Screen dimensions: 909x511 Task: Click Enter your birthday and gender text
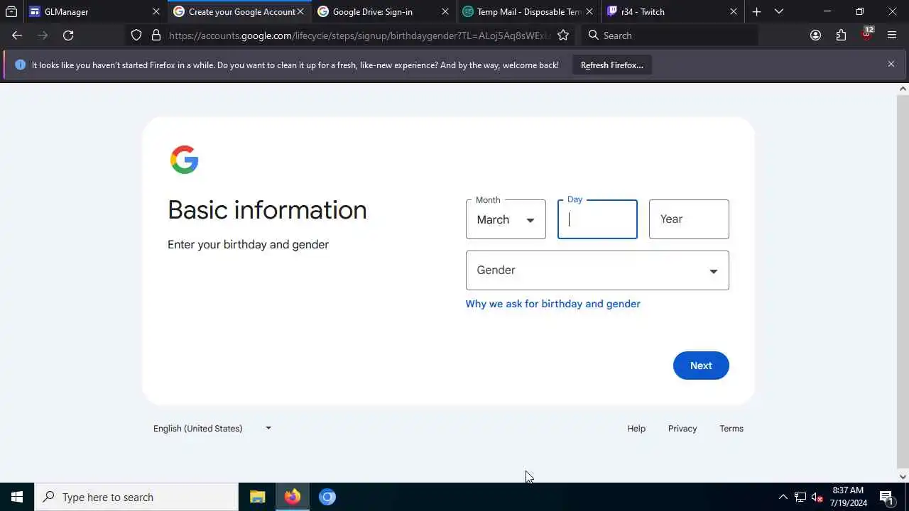[248, 244]
